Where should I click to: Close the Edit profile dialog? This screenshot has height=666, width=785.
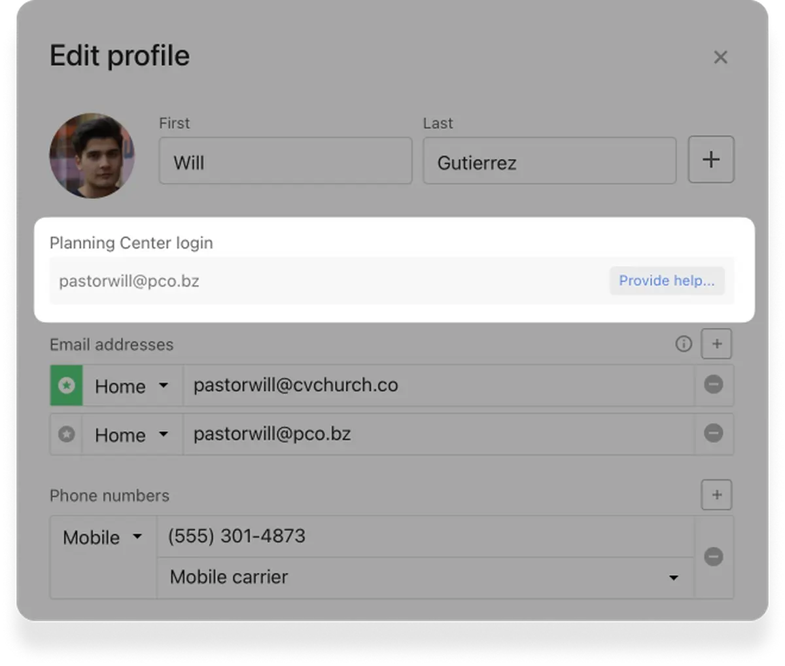[x=720, y=57]
